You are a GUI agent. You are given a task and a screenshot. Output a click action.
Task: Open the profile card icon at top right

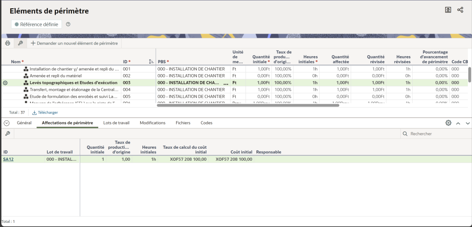[x=448, y=10]
